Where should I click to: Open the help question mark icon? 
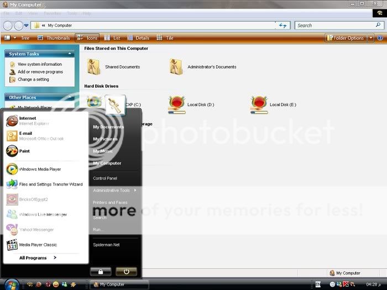click(x=380, y=38)
